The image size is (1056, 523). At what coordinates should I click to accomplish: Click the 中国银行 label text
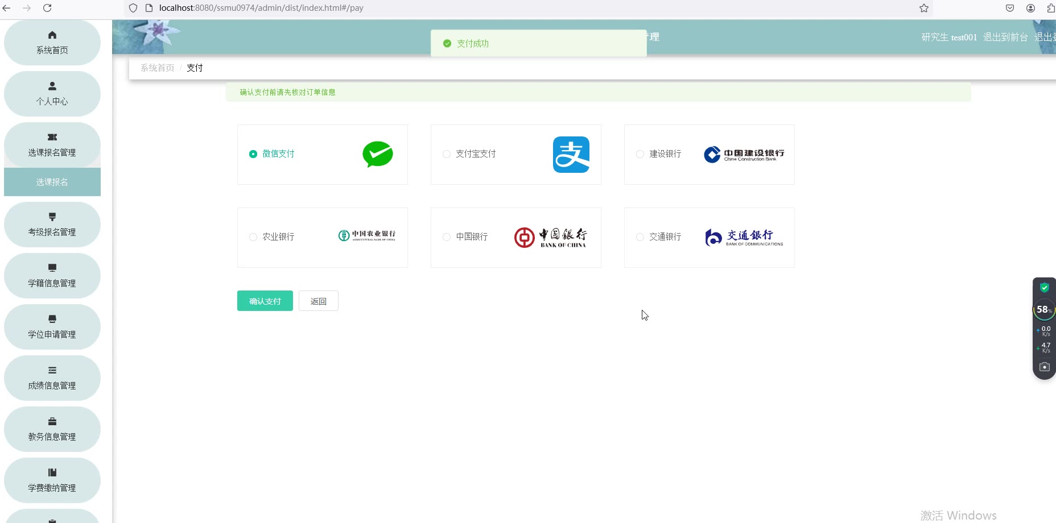coord(472,236)
